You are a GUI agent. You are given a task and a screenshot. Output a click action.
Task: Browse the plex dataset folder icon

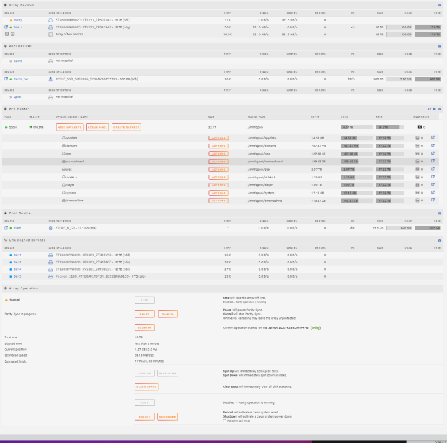point(432,169)
